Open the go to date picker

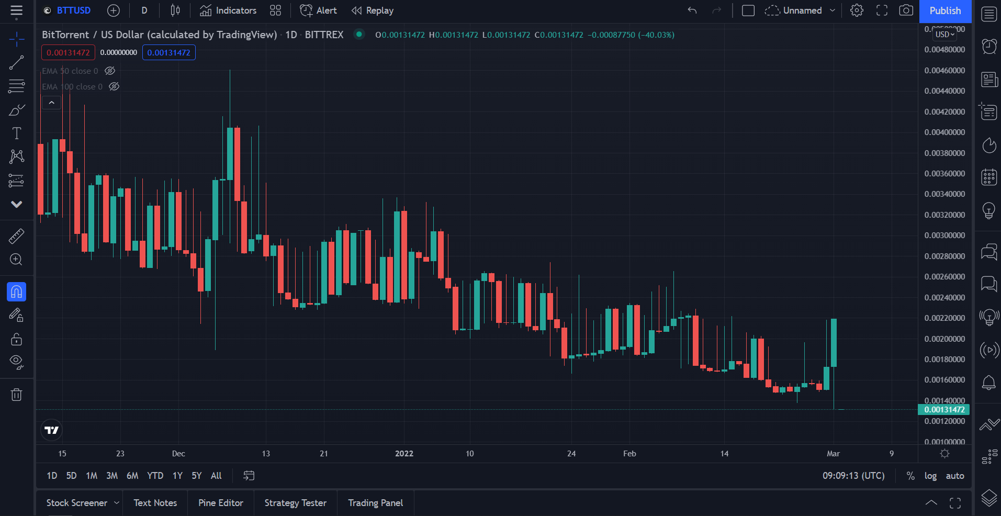[249, 476]
